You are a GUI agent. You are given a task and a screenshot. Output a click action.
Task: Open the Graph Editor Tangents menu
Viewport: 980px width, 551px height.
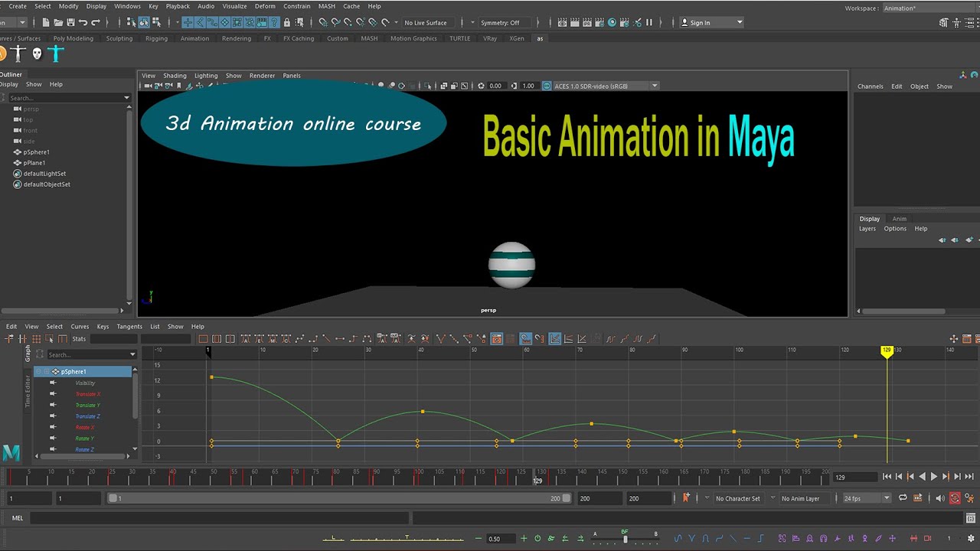(x=129, y=326)
